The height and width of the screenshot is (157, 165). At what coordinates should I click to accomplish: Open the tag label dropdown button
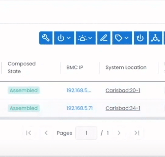point(122,38)
